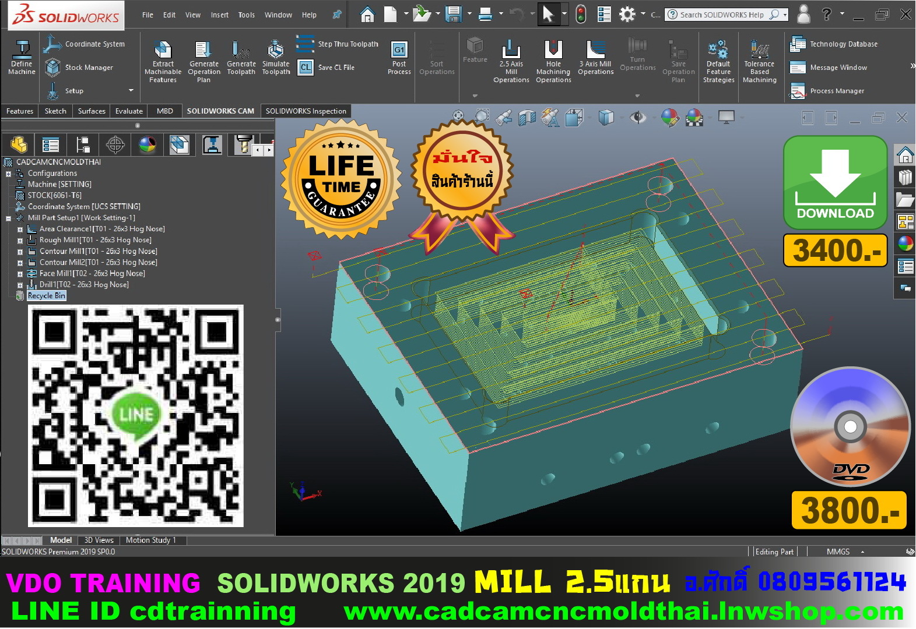Toggle the menu bar pin
This screenshot has height=629, width=916.
337,15
